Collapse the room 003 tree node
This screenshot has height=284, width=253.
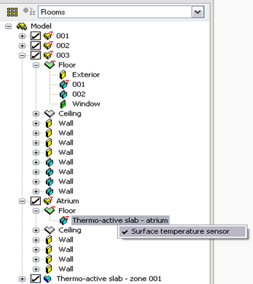tap(22, 55)
